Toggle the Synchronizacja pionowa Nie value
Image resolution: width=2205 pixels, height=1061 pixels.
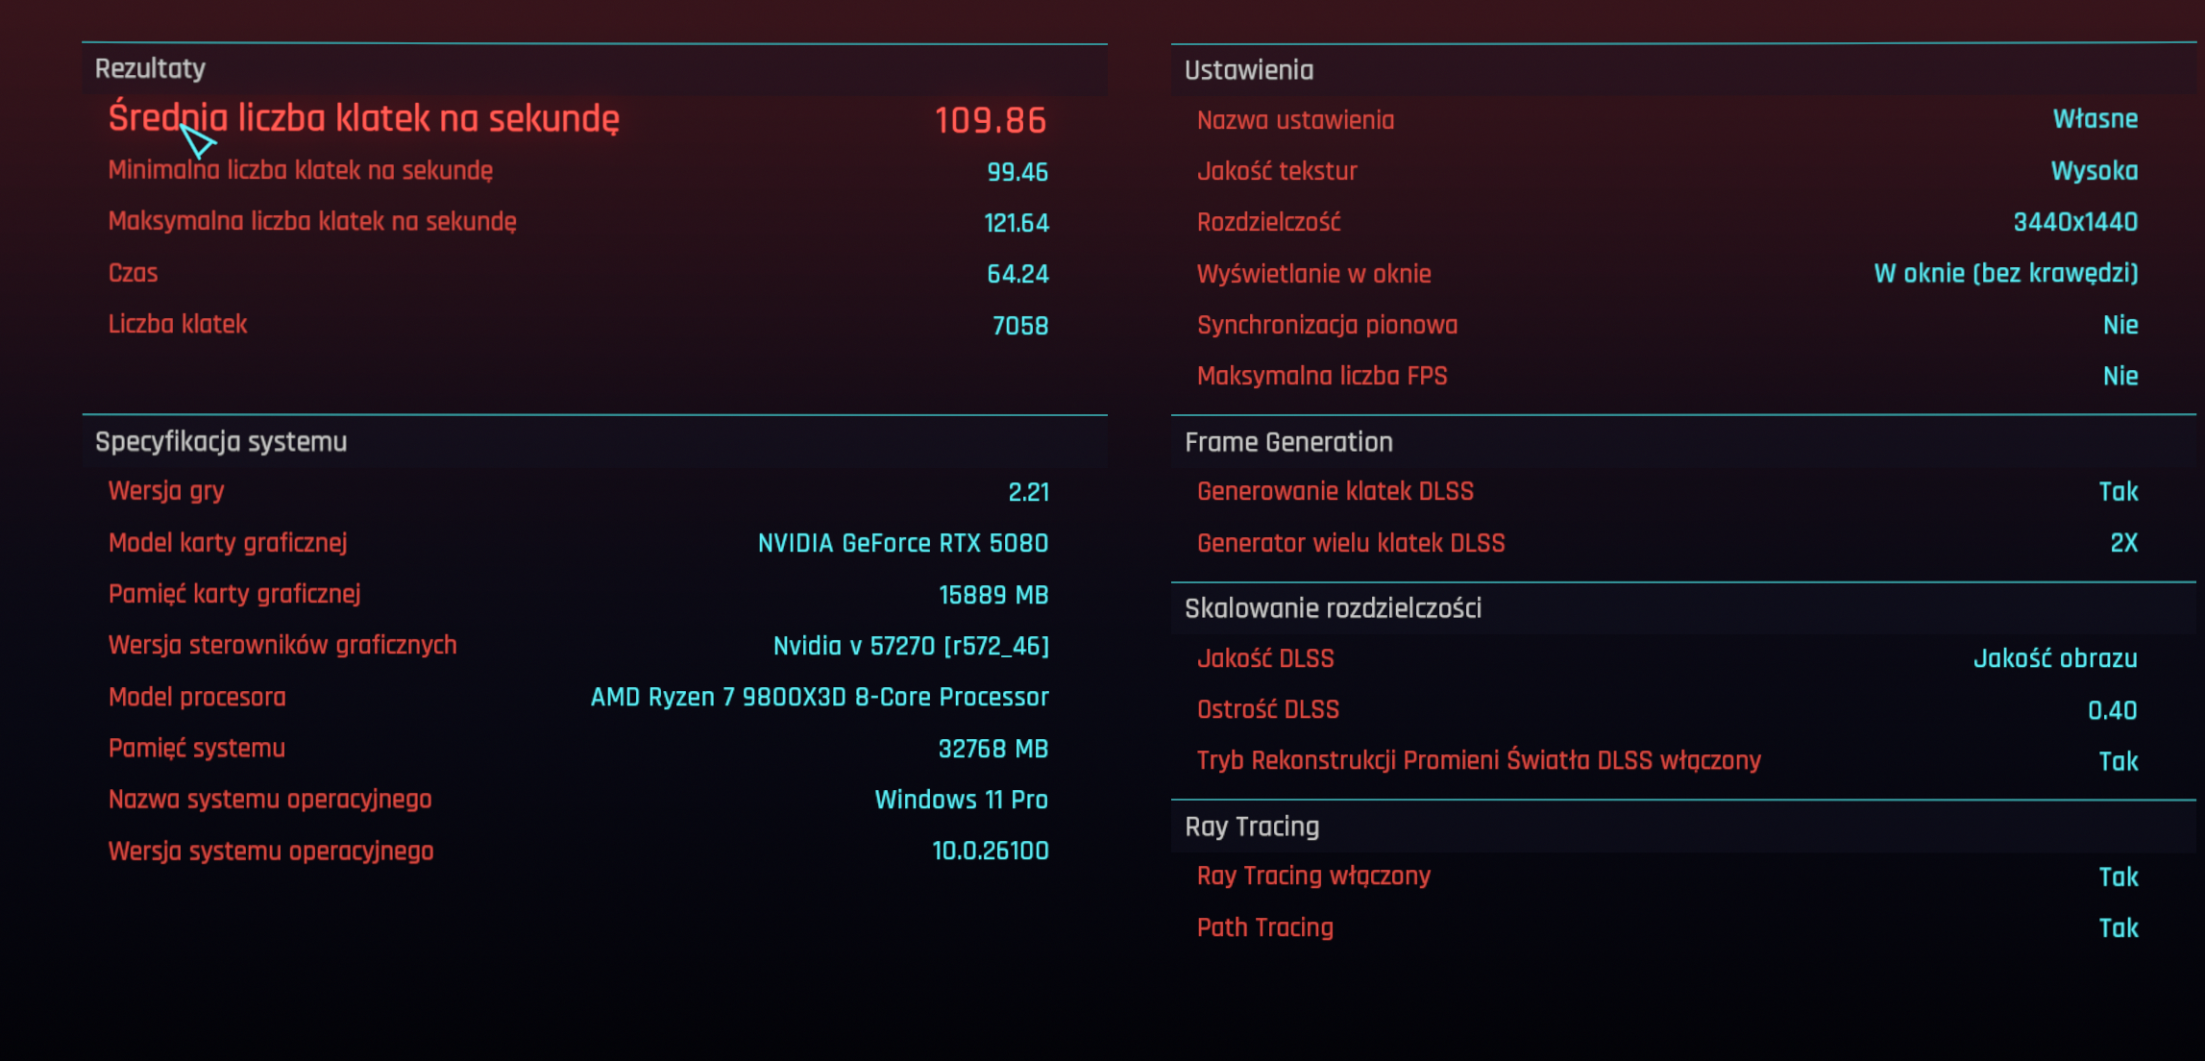(x=2120, y=325)
